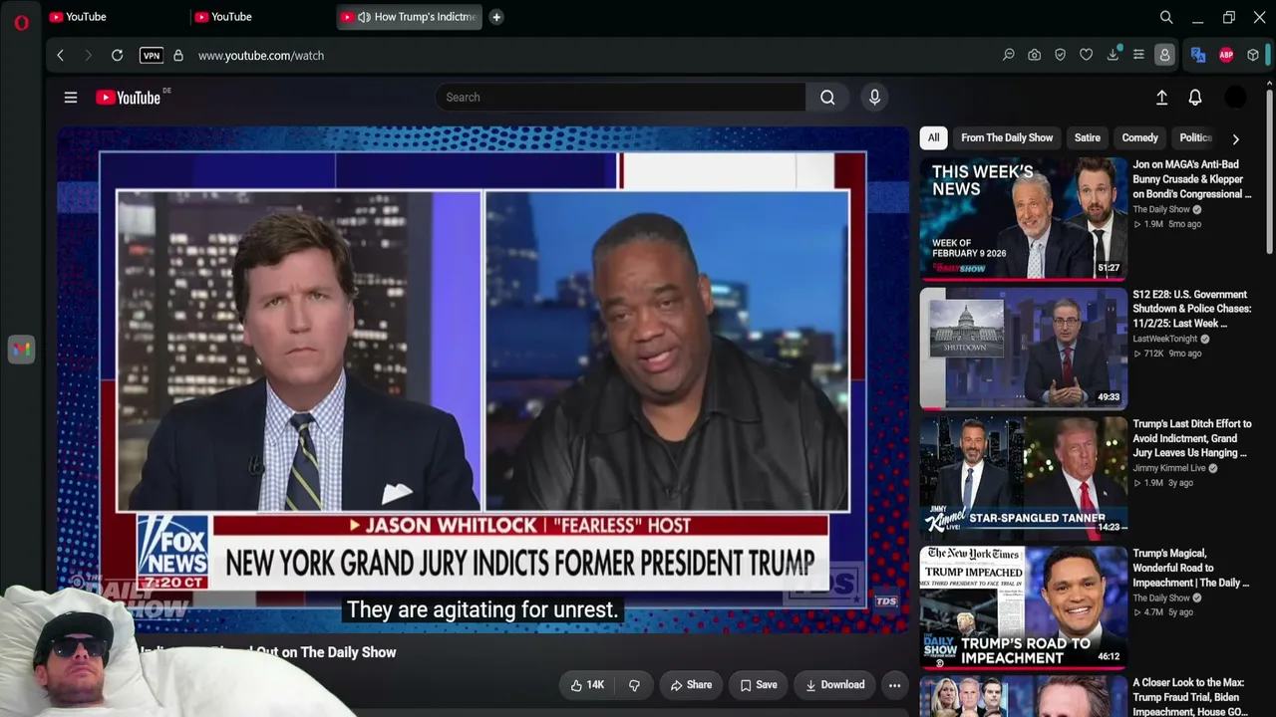Mute the audio-playing tab via speaker icon
1276x717 pixels.
364,17
